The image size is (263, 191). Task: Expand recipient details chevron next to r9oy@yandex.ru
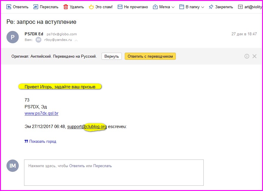[76, 40]
